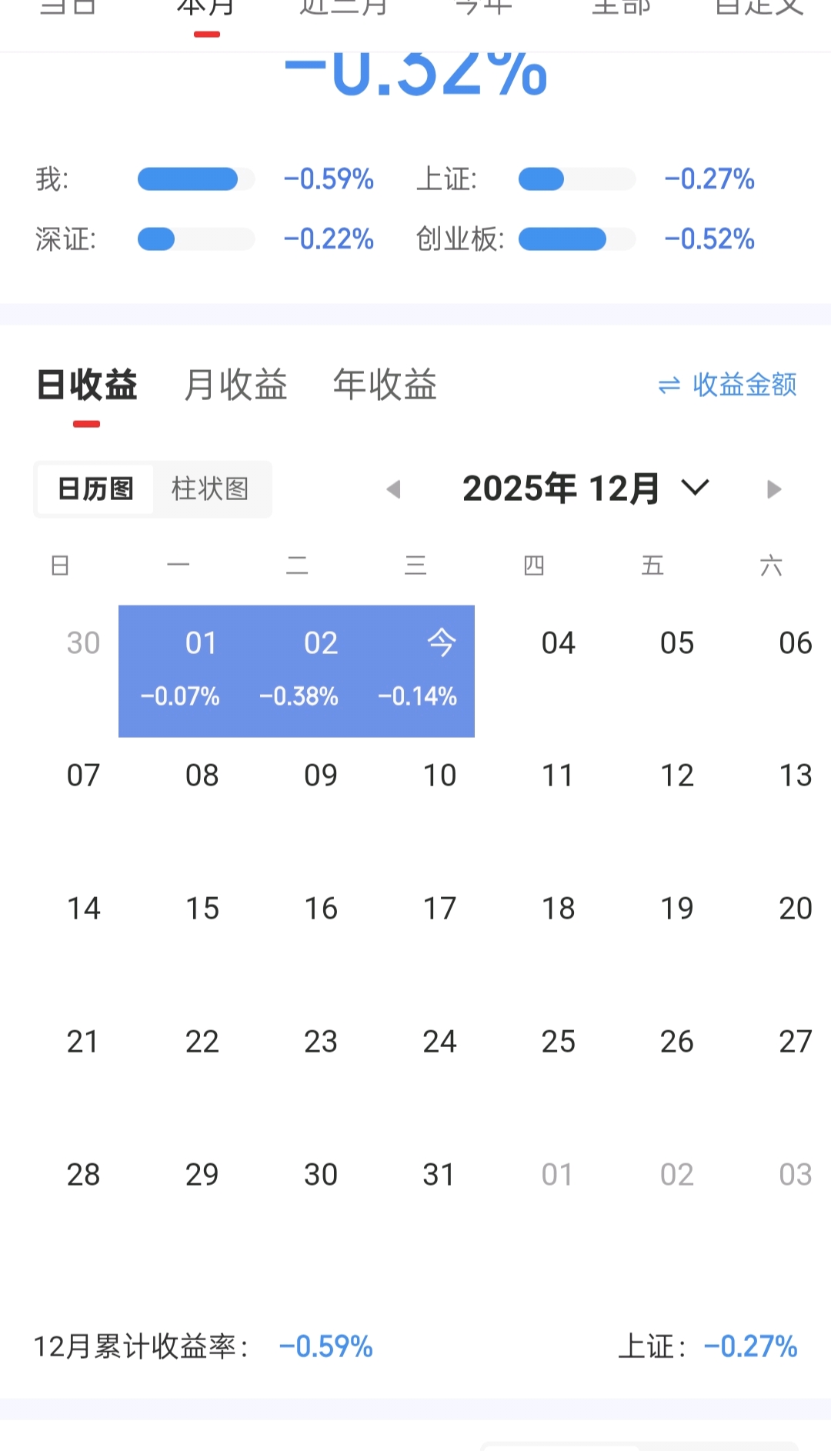Screen dimensions: 831x1451
Task: Open the 月收益 tab
Action: click(x=235, y=385)
